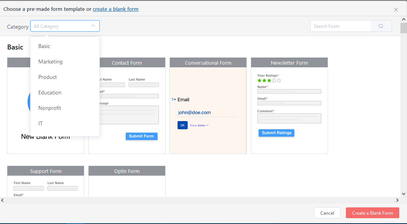Viewport: 407px width, 224px height.
Task: Select Marketing from category list
Action: (x=65, y=62)
